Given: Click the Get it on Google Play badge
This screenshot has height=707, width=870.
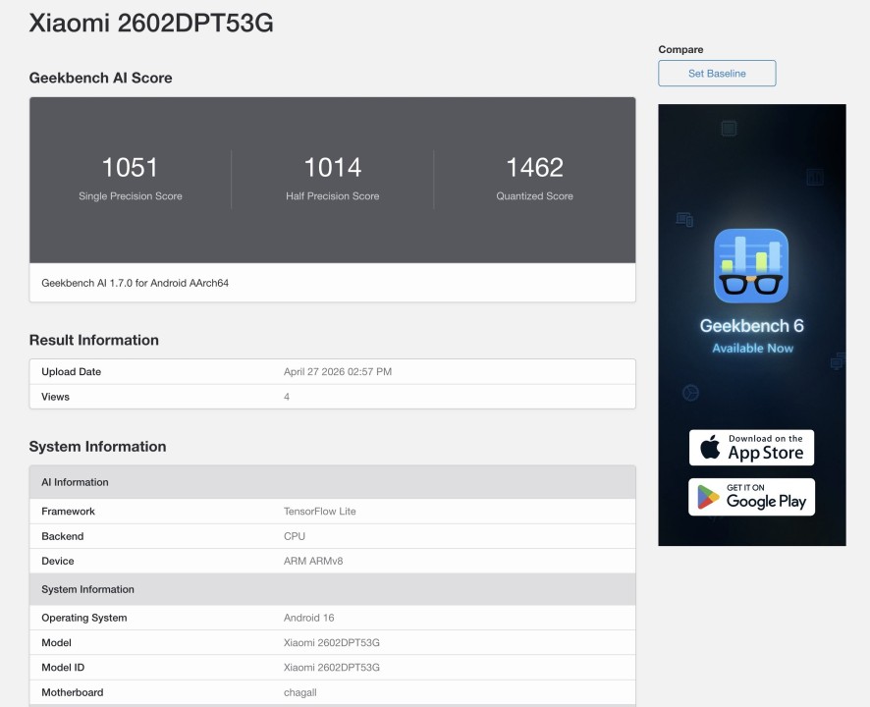Looking at the screenshot, I should point(751,497).
